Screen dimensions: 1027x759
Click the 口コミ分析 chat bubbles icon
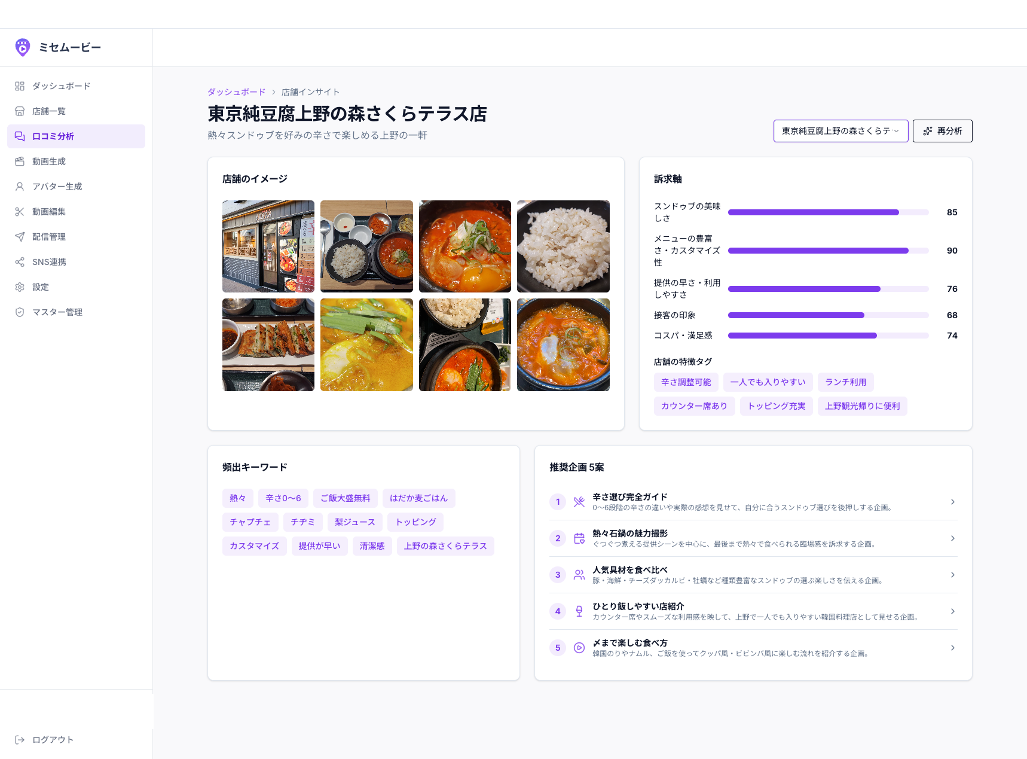click(20, 136)
